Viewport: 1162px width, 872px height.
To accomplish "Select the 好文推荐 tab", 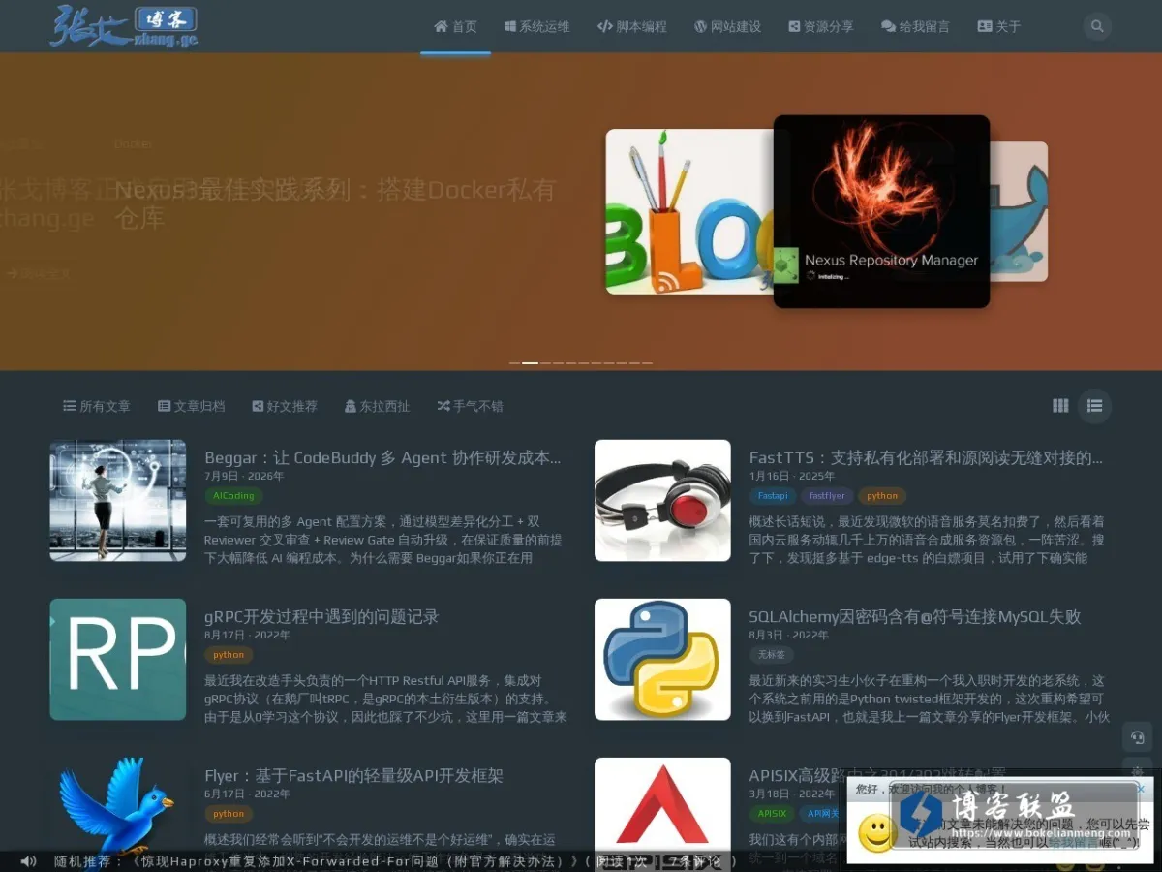I will coord(285,406).
